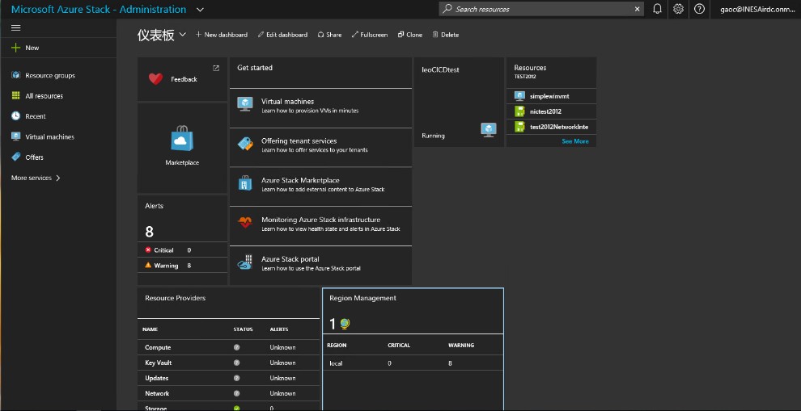Click the Region Management globe icon

(345, 324)
